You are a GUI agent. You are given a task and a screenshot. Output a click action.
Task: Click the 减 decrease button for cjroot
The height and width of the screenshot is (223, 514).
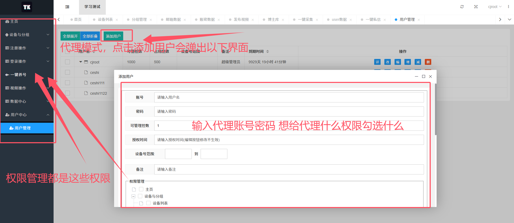pyautogui.click(x=418, y=62)
